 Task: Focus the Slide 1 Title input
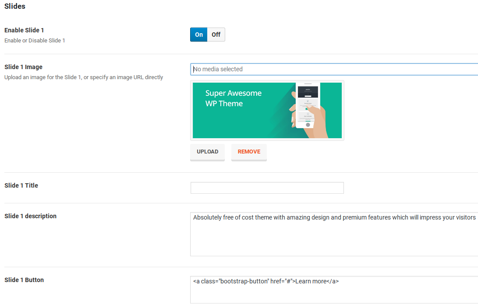[267, 188]
